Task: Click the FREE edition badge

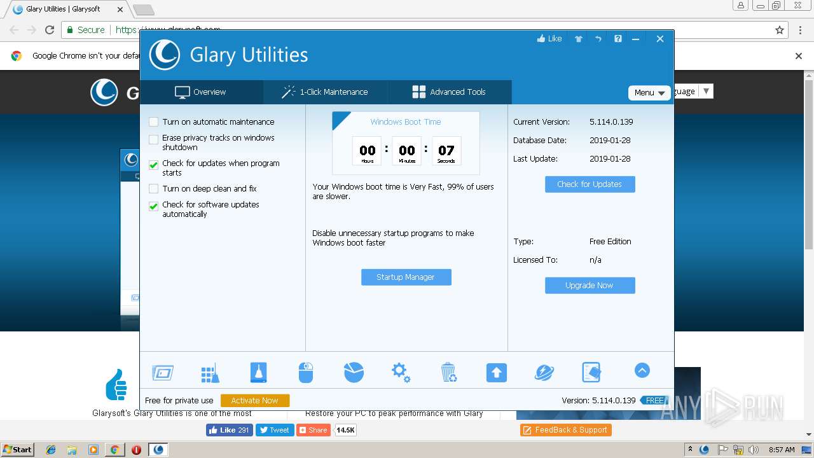Action: [x=654, y=401]
